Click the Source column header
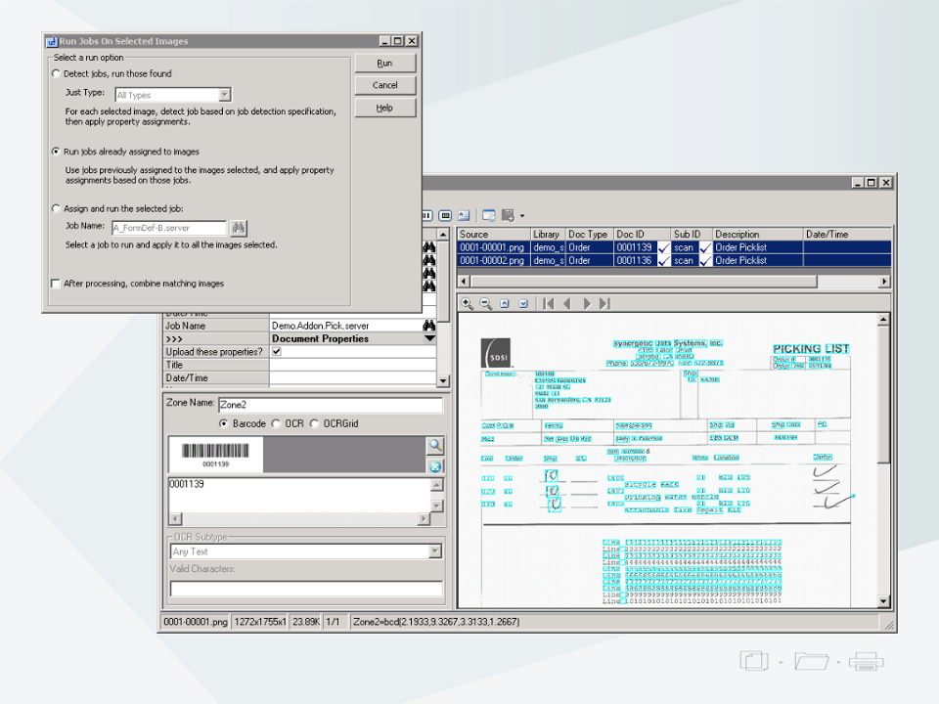 [x=493, y=234]
